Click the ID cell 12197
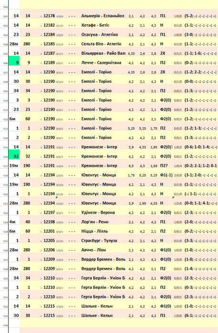This screenshot has width=218, height=333. tap(49, 213)
